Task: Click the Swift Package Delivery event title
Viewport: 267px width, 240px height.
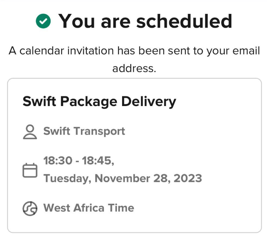Action: click(99, 102)
